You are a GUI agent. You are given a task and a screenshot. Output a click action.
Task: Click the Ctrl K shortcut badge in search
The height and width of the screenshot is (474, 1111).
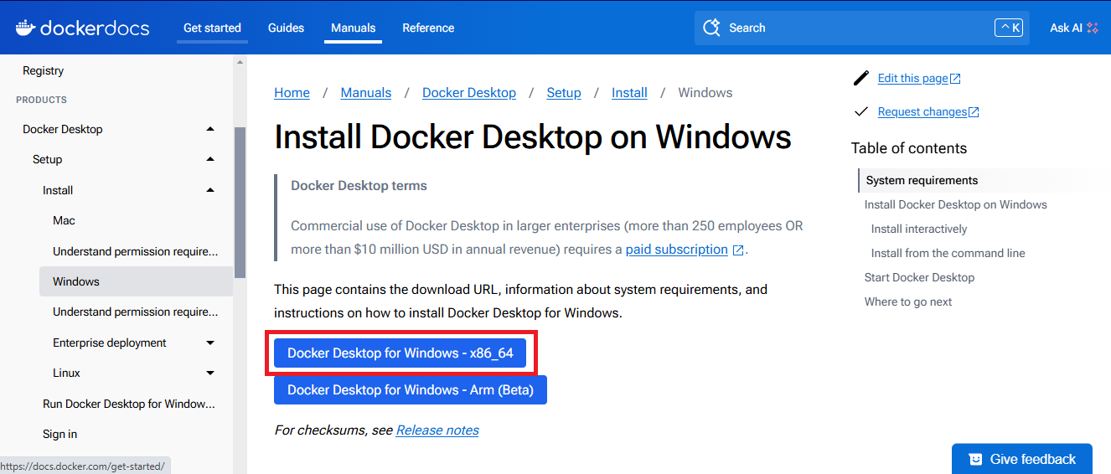pos(1009,28)
